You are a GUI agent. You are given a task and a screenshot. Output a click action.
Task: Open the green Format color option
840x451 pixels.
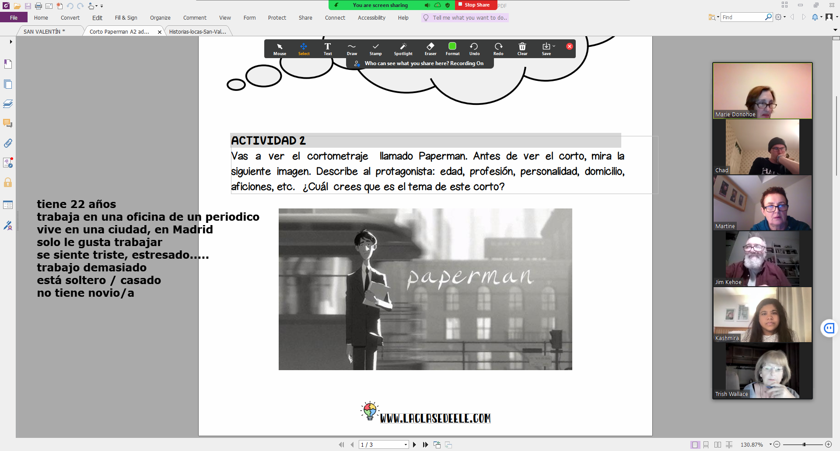point(452,49)
